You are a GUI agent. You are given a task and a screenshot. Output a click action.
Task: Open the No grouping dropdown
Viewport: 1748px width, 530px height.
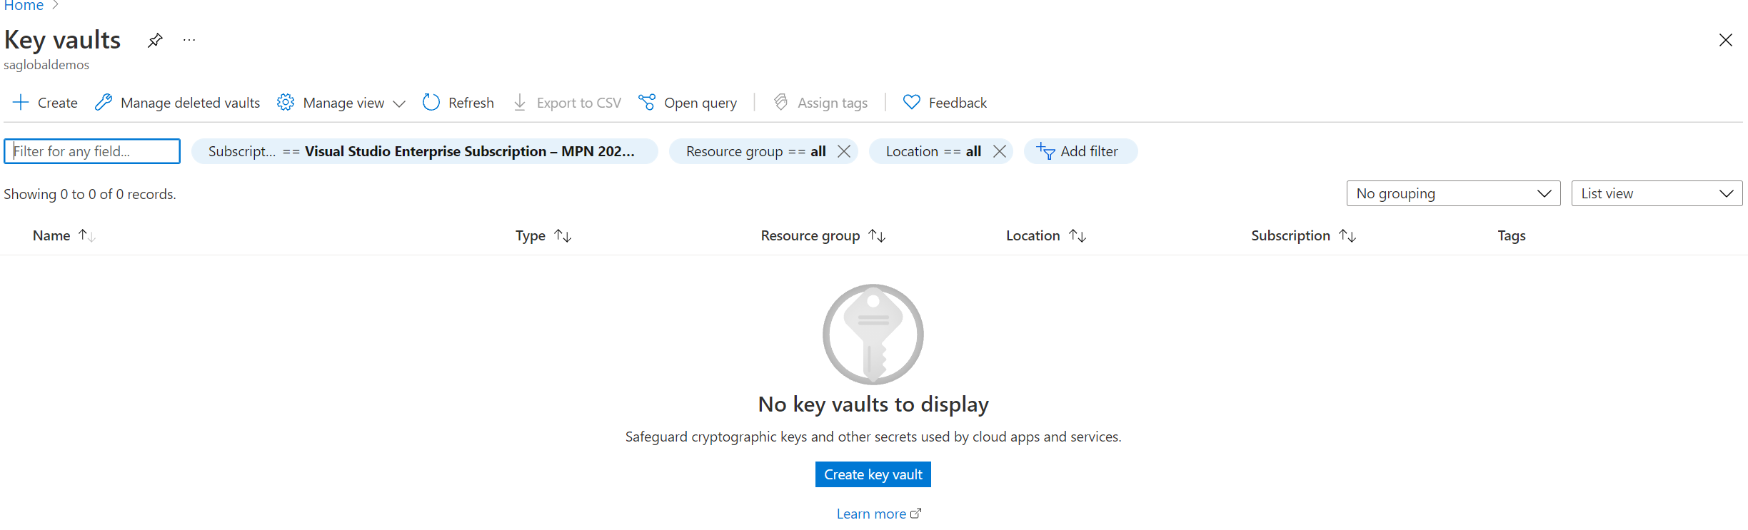pyautogui.click(x=1452, y=193)
